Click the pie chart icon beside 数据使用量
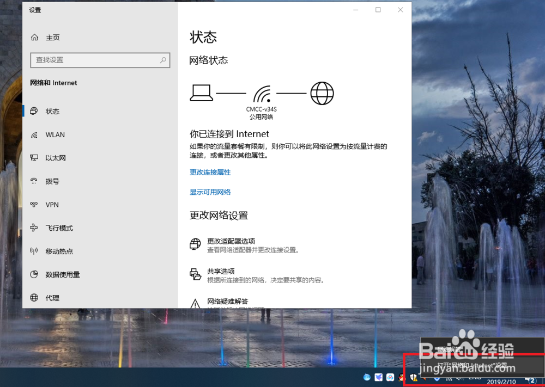 coord(34,274)
